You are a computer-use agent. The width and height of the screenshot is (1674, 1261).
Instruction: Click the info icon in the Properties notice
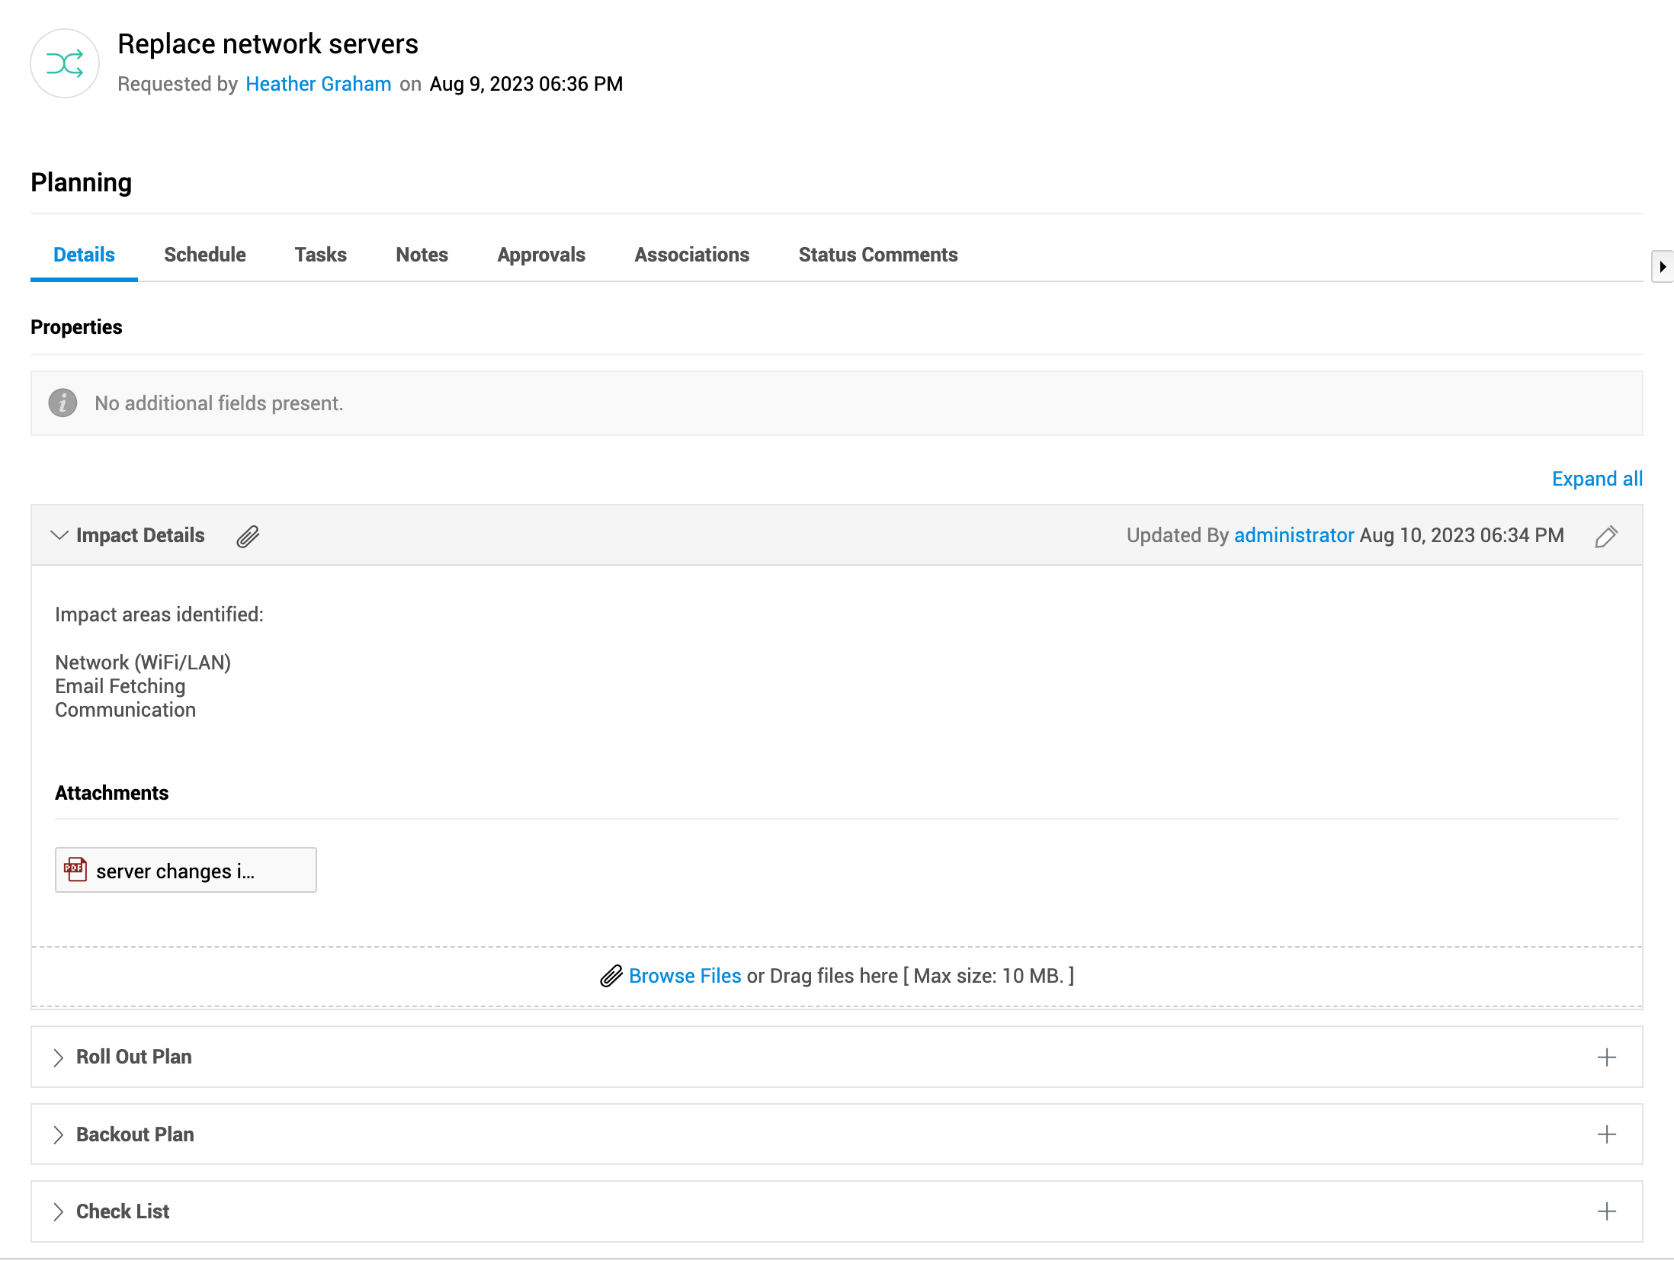tap(63, 403)
